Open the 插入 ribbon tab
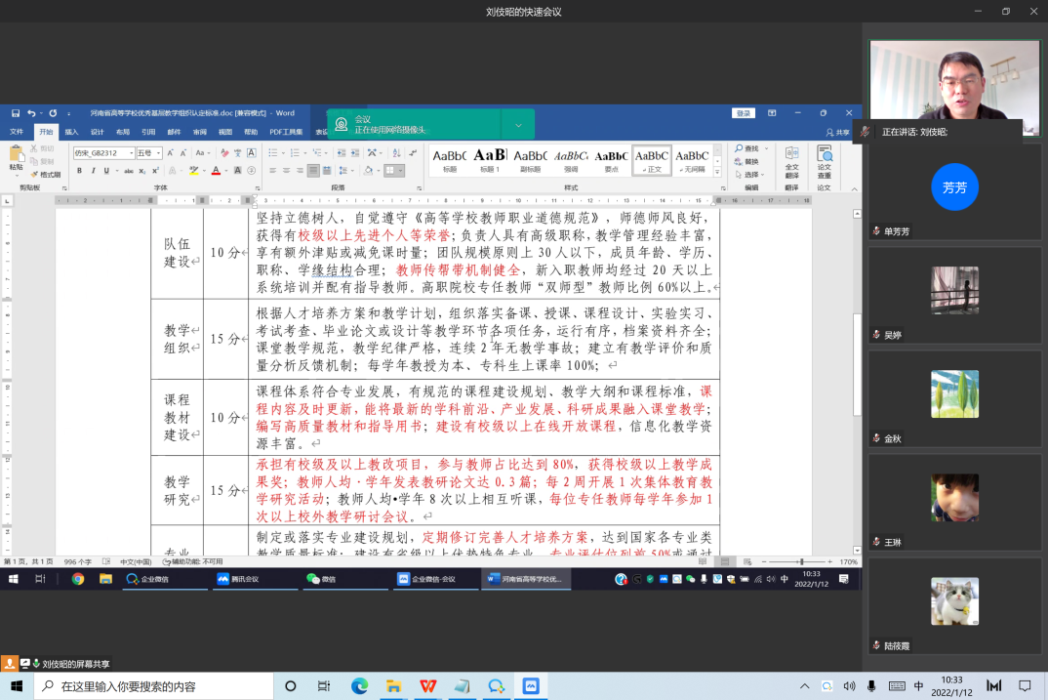 [x=71, y=132]
